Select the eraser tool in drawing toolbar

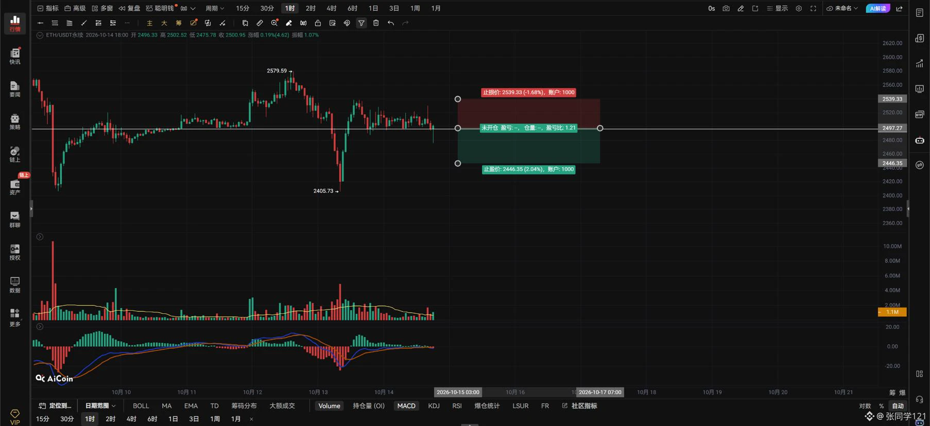click(x=289, y=23)
